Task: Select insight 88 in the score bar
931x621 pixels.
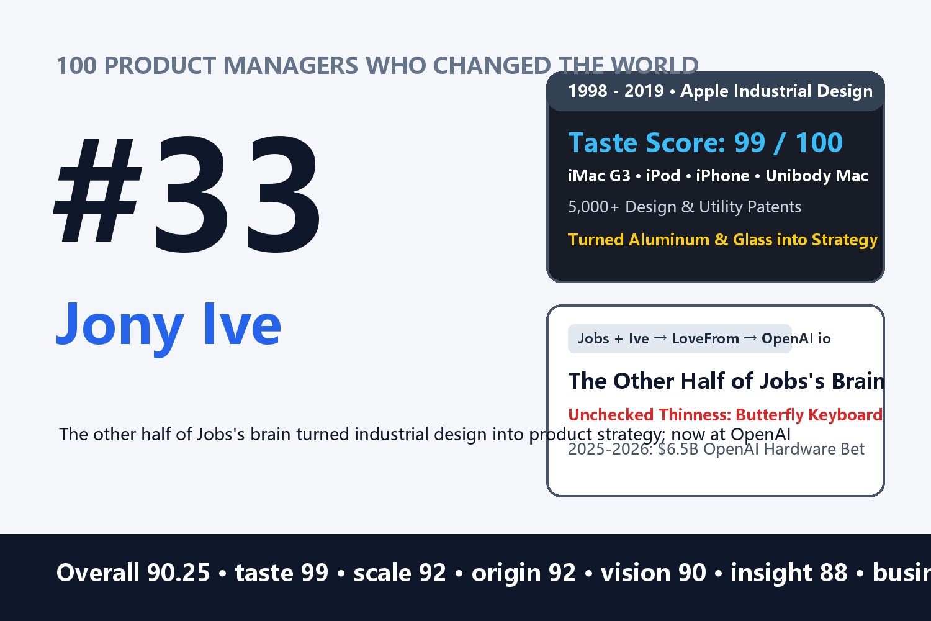Action: pos(789,573)
